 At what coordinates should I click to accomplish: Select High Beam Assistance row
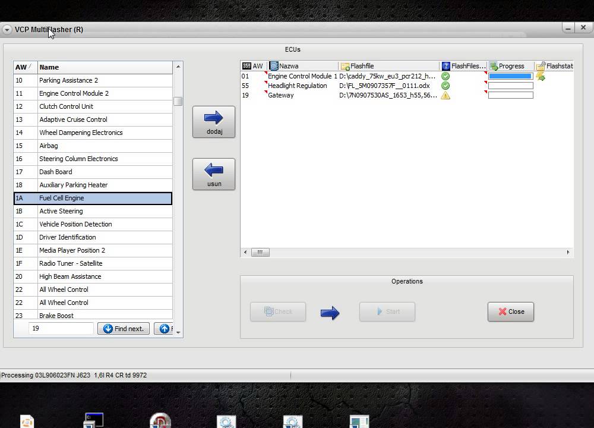93,276
